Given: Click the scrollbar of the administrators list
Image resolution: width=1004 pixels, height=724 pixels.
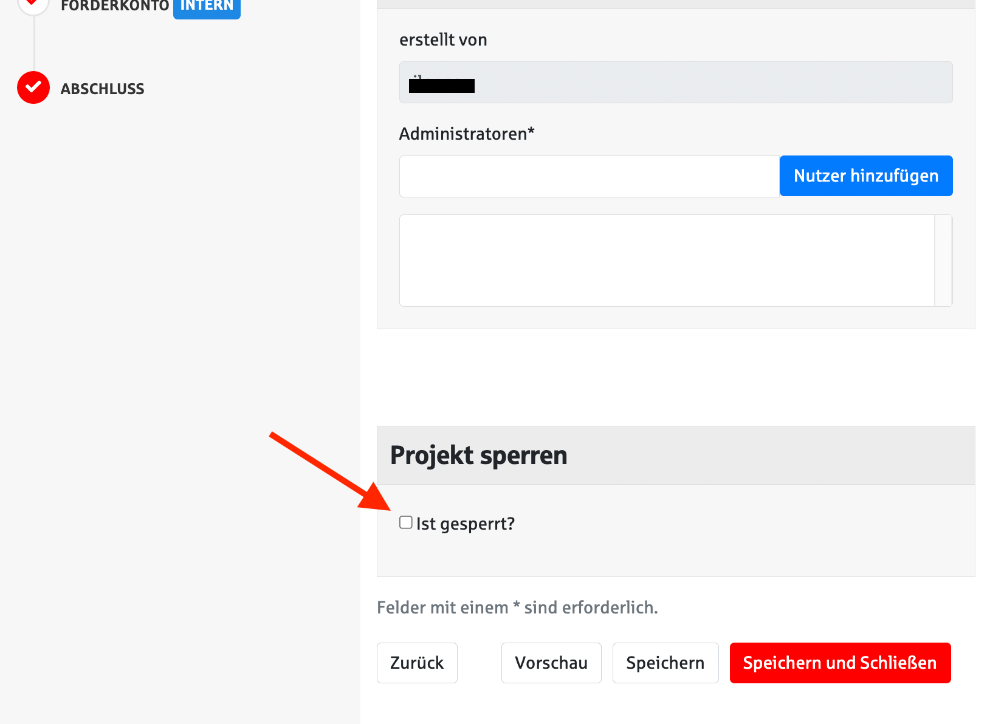Looking at the screenshot, I should 943,260.
